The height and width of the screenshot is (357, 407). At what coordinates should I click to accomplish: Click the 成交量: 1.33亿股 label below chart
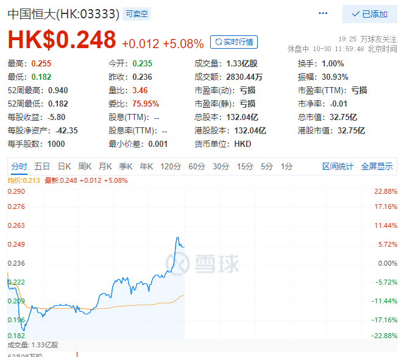33,345
